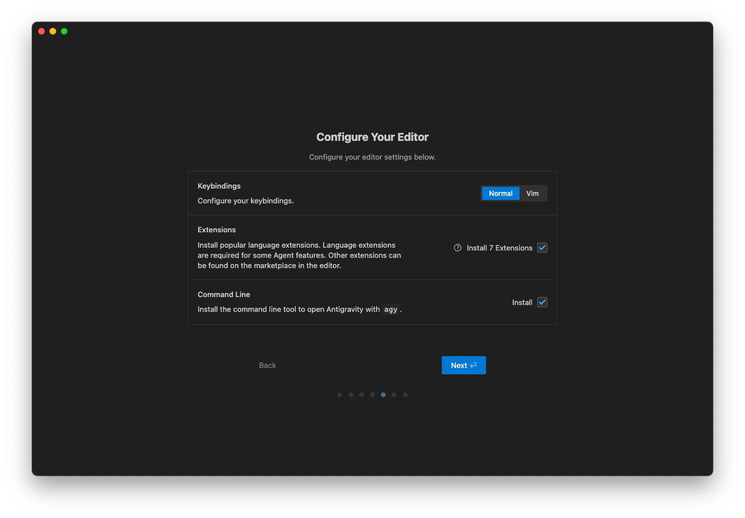Click the highlighted blue fifth step dot

point(383,395)
